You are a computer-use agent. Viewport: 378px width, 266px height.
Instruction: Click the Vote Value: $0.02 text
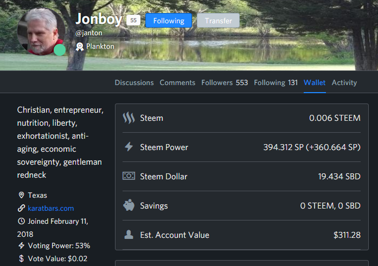pos(57,259)
